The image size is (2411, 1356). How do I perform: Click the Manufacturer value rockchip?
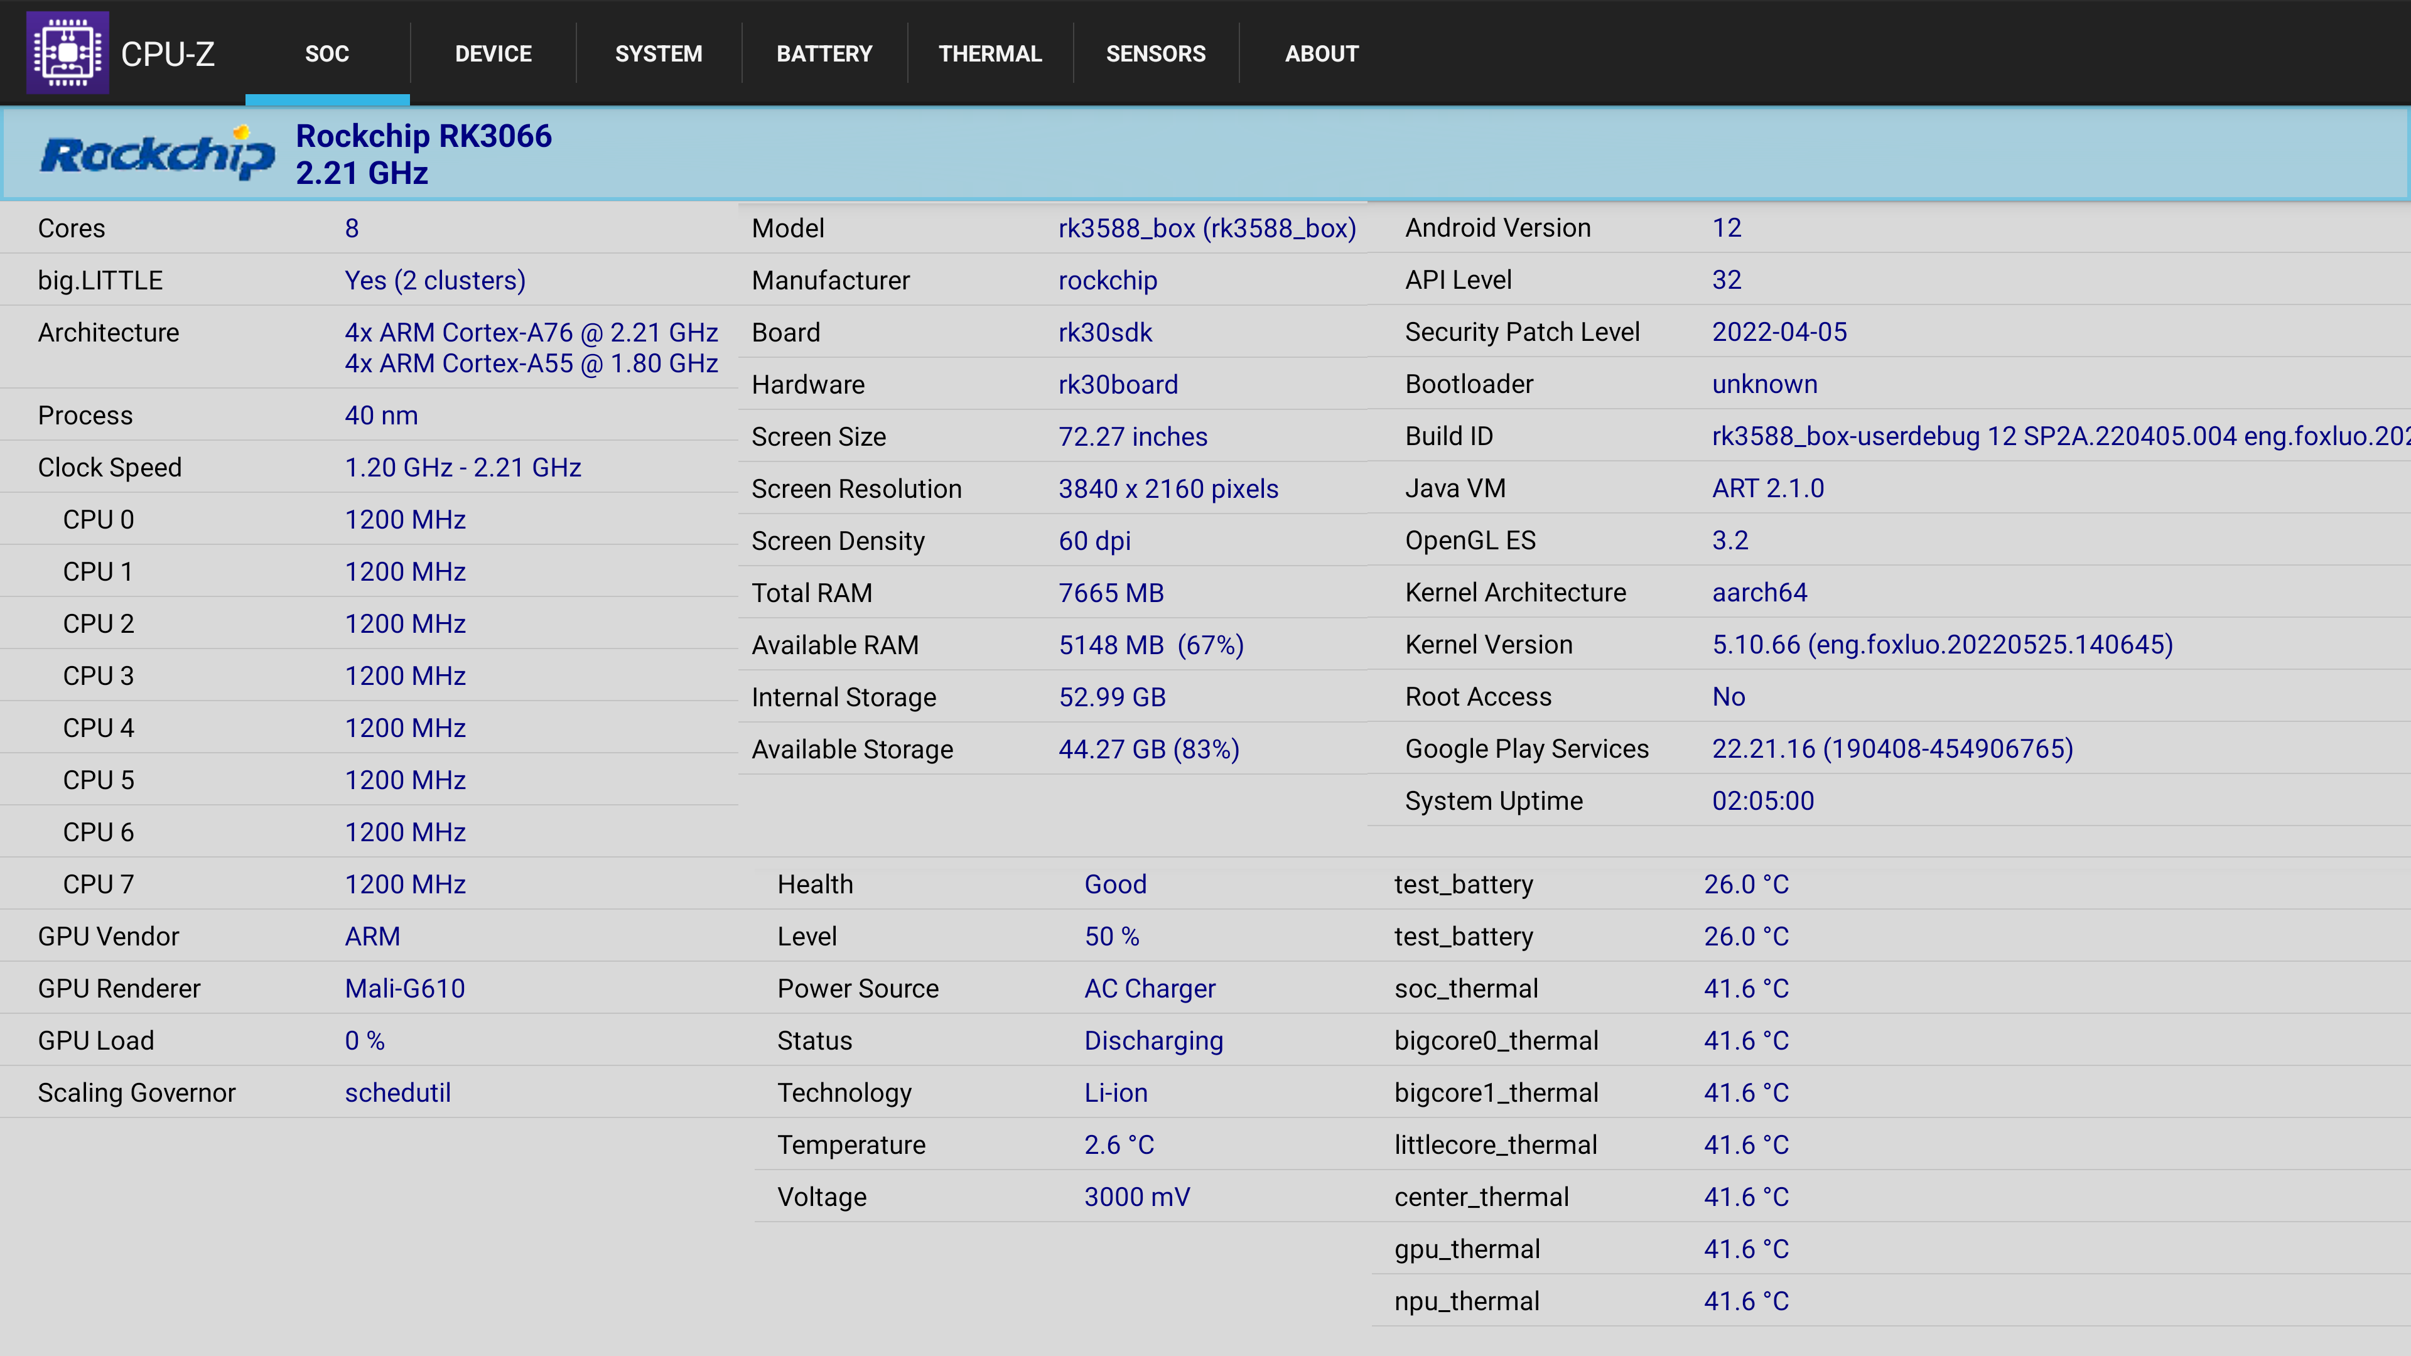coord(1108,281)
